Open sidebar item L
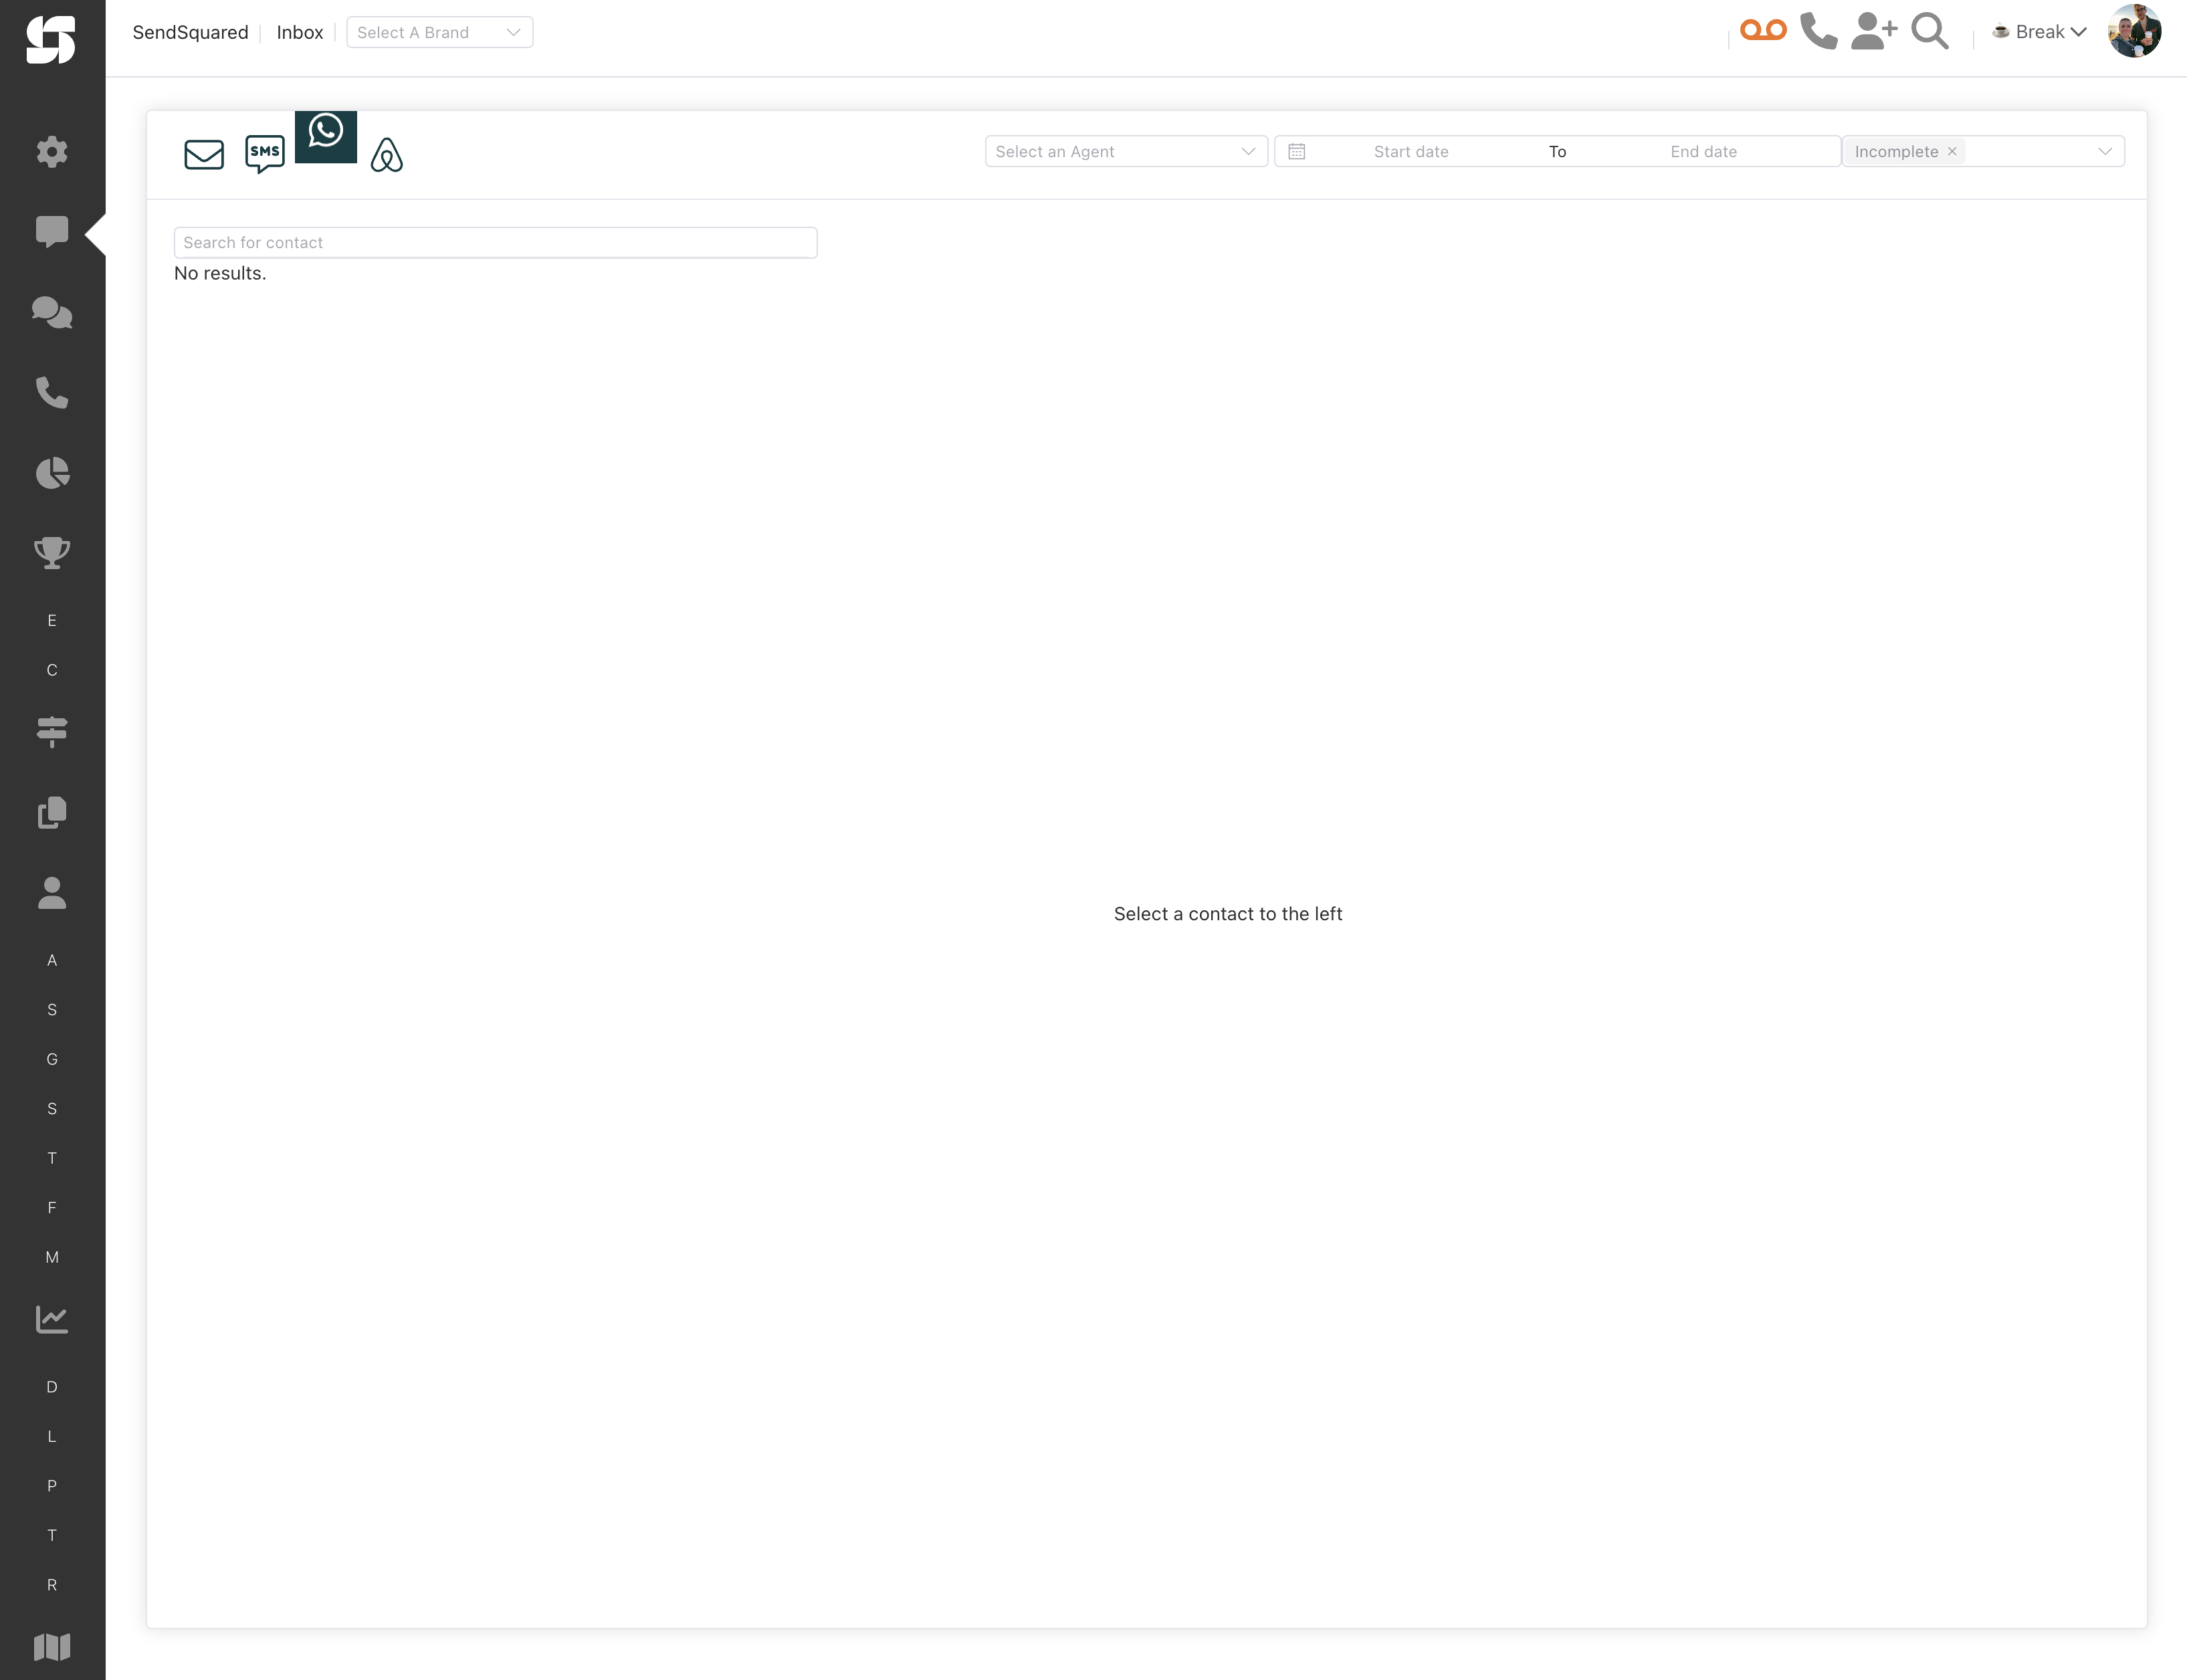The image size is (2187, 1680). 52,1436
